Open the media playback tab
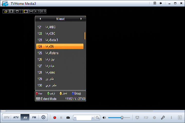This screenshot has height=123, width=185. (x=43, y=117)
